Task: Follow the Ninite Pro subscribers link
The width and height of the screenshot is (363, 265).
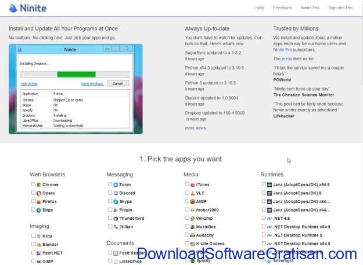Action: tap(282, 50)
